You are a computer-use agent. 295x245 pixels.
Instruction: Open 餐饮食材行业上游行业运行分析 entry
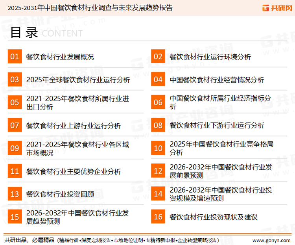[x=74, y=126]
